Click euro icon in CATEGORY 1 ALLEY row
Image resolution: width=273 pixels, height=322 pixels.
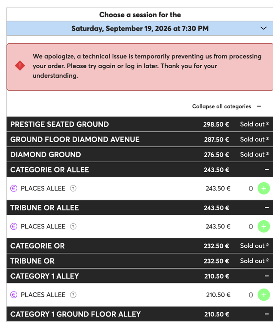pyautogui.click(x=14, y=295)
